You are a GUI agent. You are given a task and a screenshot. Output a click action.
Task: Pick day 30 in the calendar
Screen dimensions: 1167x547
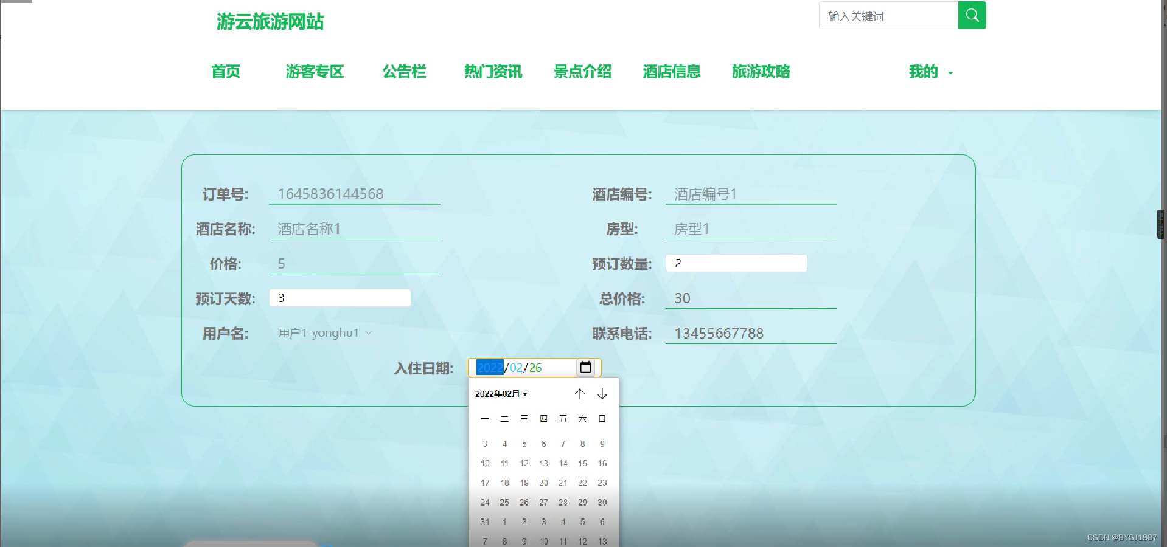pyautogui.click(x=602, y=502)
